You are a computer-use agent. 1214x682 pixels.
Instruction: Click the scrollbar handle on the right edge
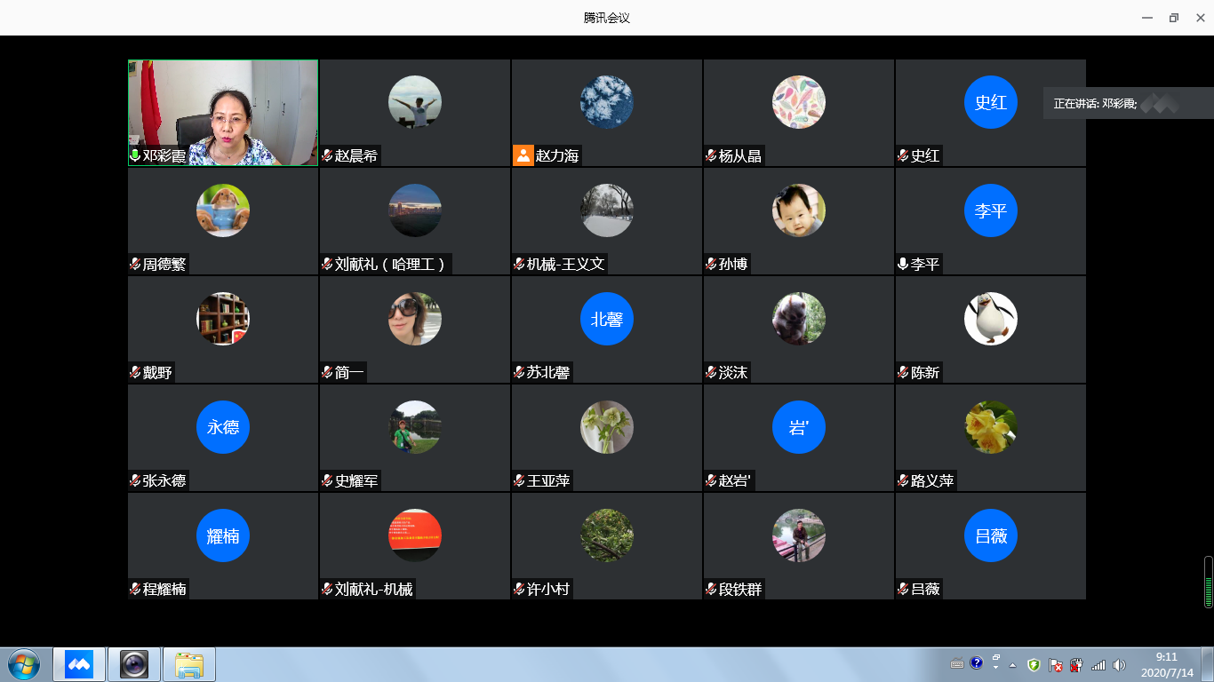click(x=1208, y=582)
